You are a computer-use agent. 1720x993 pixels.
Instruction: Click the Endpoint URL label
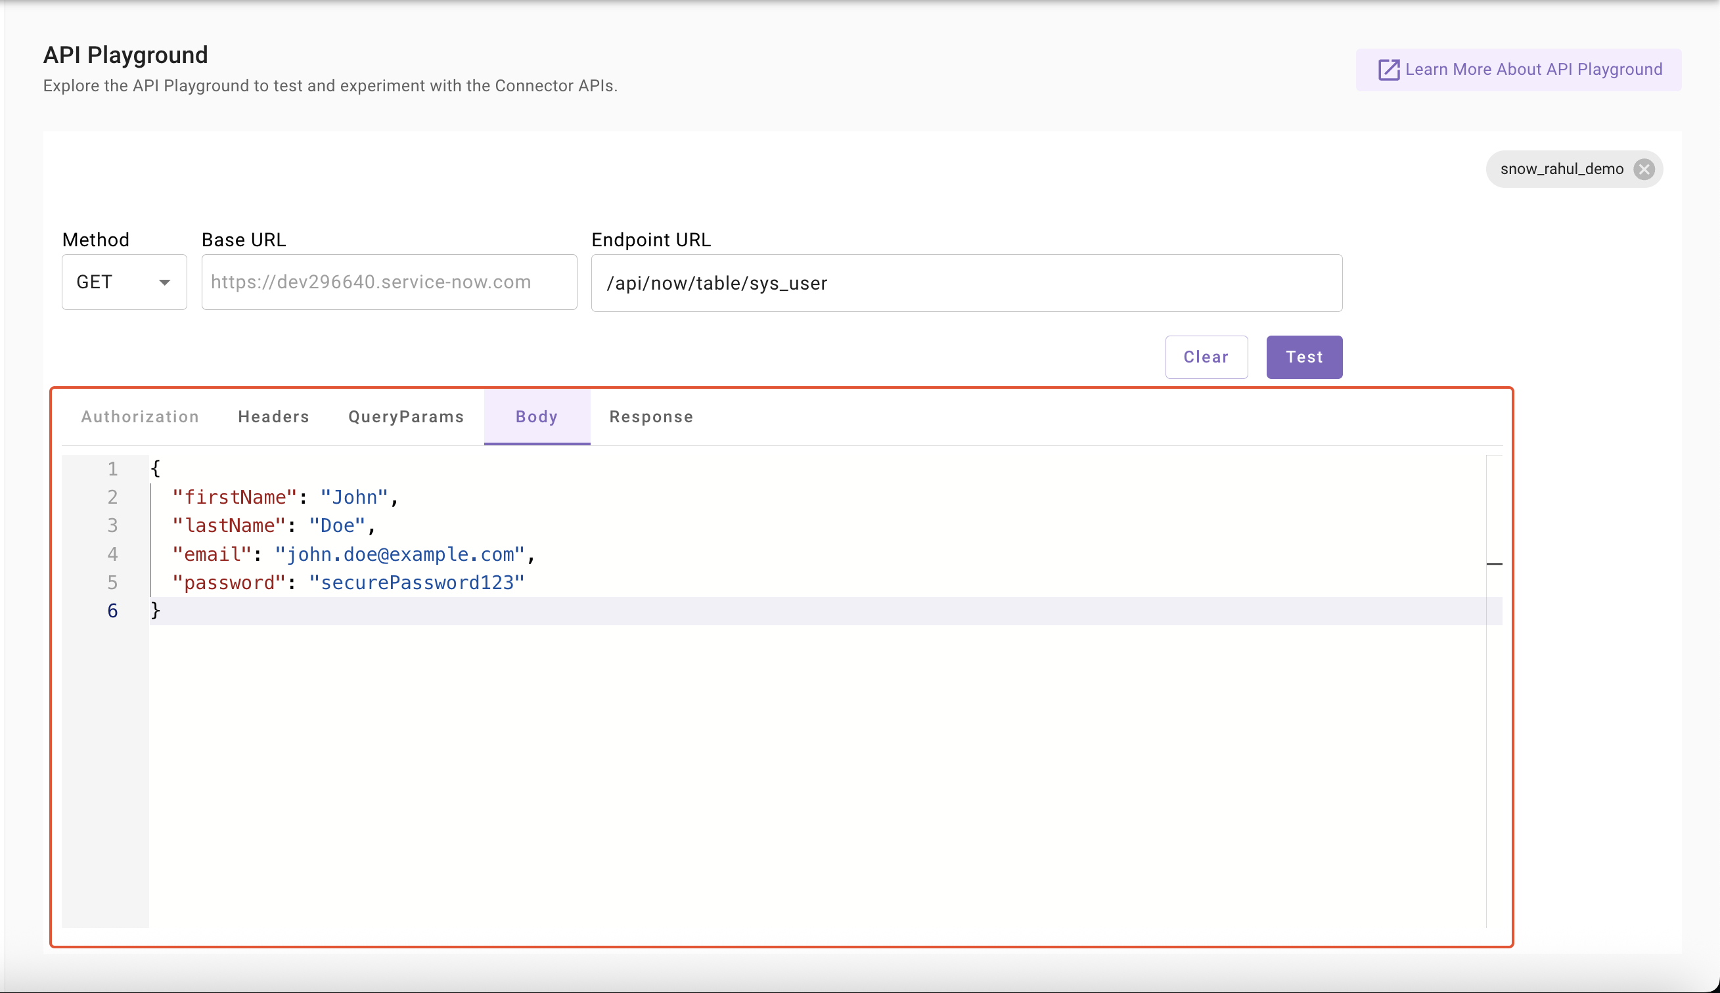651,240
